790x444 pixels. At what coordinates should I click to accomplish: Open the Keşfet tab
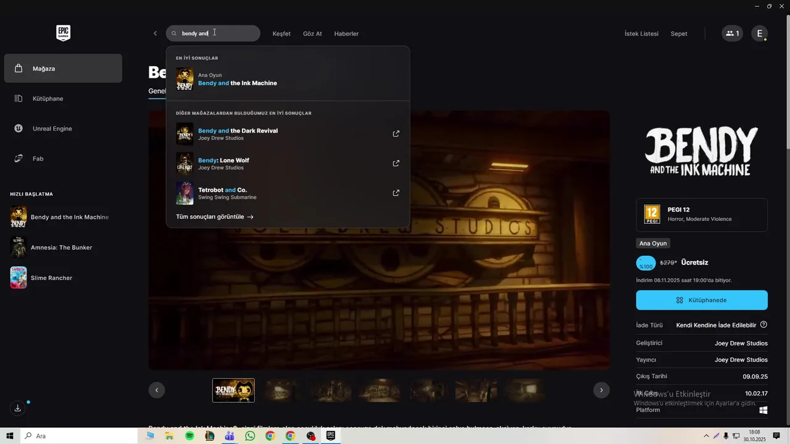pyautogui.click(x=281, y=33)
